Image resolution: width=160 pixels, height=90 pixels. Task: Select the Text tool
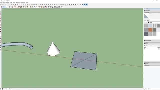tap(26, 7)
